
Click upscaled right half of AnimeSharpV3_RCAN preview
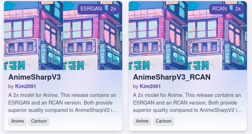(217, 36)
